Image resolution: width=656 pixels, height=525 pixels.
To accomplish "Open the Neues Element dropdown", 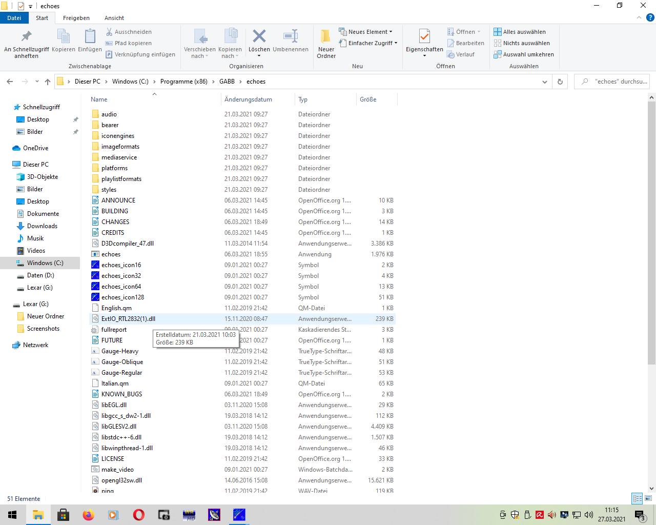I will click(x=365, y=32).
